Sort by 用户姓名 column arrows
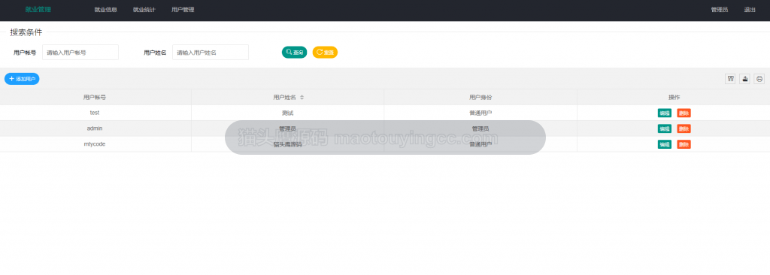The width and height of the screenshot is (770, 275). pyautogui.click(x=302, y=97)
